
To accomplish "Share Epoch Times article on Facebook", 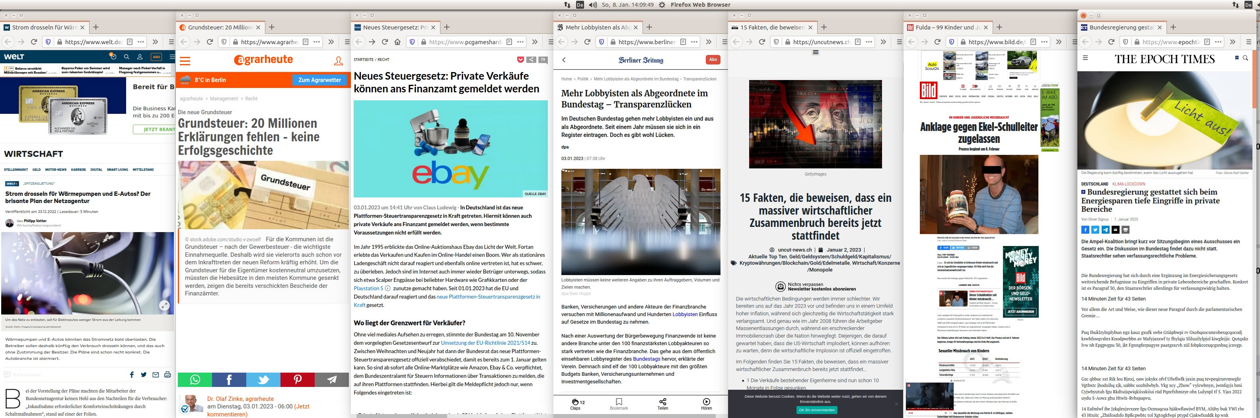I will point(1085,230).
